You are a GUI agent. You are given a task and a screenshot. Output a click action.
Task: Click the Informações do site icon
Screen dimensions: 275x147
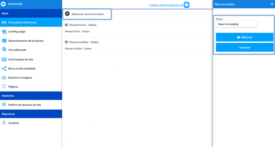pos(4,60)
